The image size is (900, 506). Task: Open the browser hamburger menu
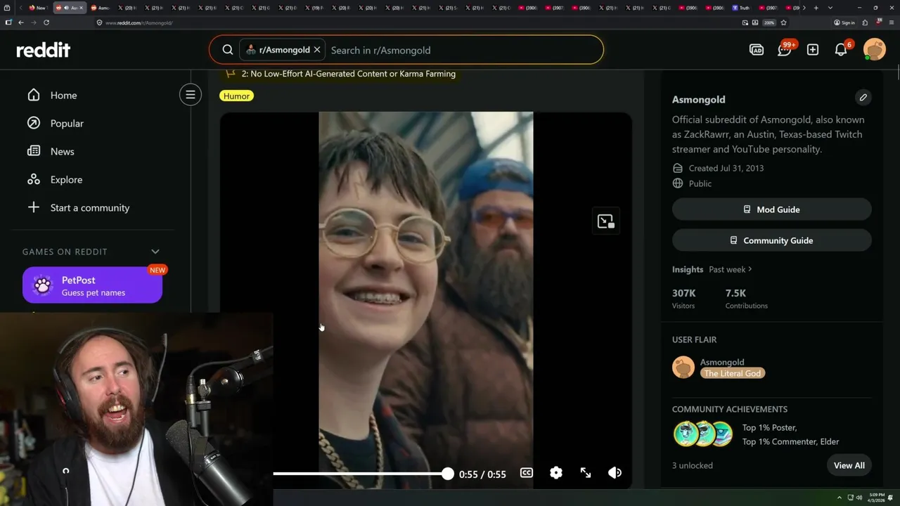[891, 22]
